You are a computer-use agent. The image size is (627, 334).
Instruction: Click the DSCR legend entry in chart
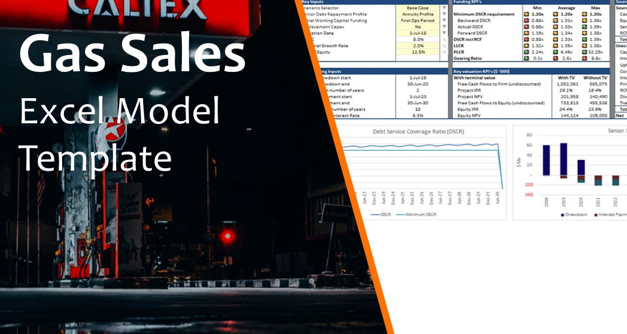pos(381,215)
